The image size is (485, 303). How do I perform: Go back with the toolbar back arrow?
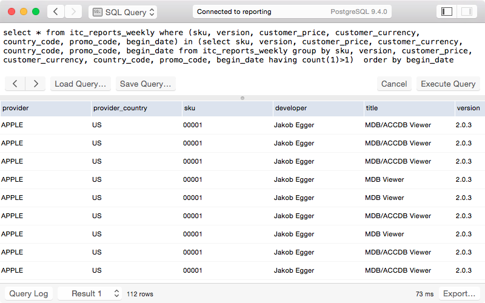[x=56, y=12]
